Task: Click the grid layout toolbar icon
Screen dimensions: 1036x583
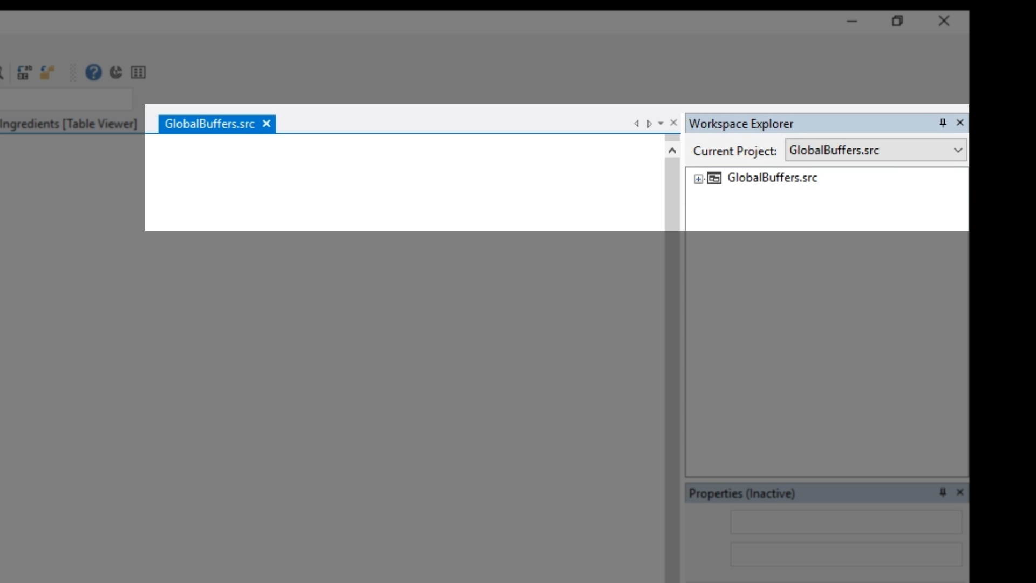Action: pyautogui.click(x=138, y=72)
